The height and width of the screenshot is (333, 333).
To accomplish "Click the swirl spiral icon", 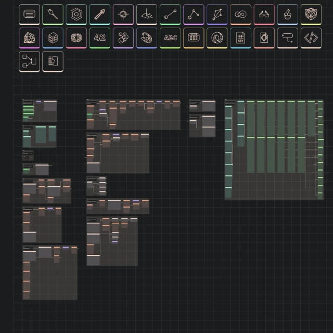I will (x=217, y=38).
